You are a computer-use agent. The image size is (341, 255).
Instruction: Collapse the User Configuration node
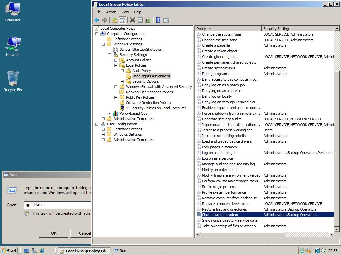pyautogui.click(x=97, y=124)
